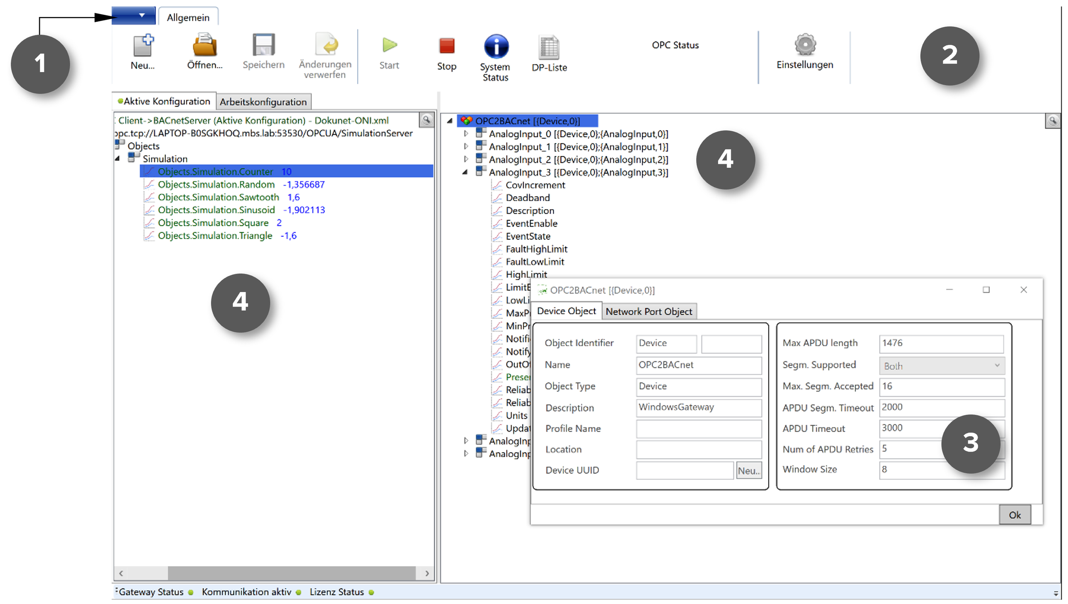1068x604 pixels.
Task: Switch to the Arbeitskonfiguration tab
Action: pos(263,102)
